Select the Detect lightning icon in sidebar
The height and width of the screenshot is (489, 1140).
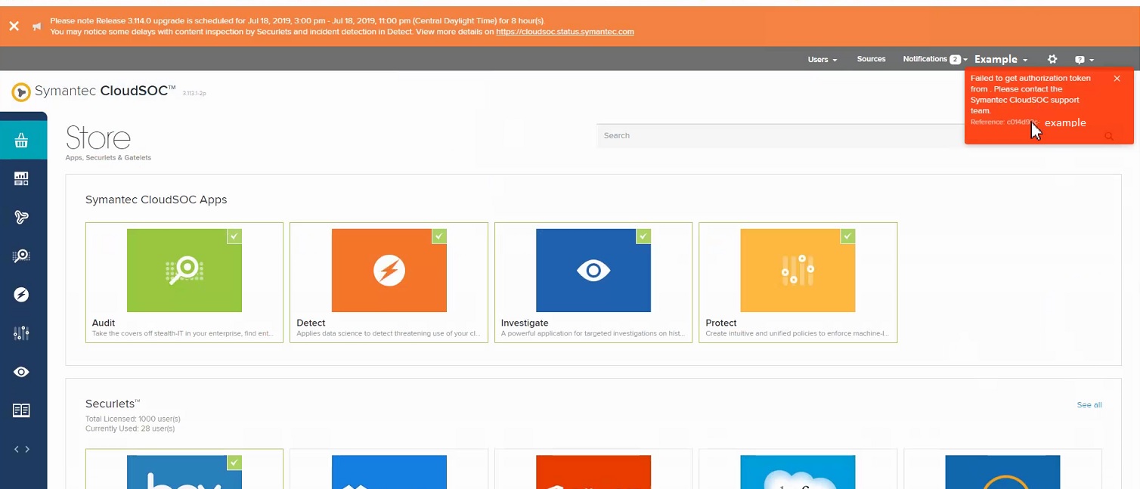[21, 295]
